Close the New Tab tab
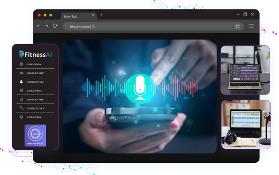 click(x=93, y=15)
